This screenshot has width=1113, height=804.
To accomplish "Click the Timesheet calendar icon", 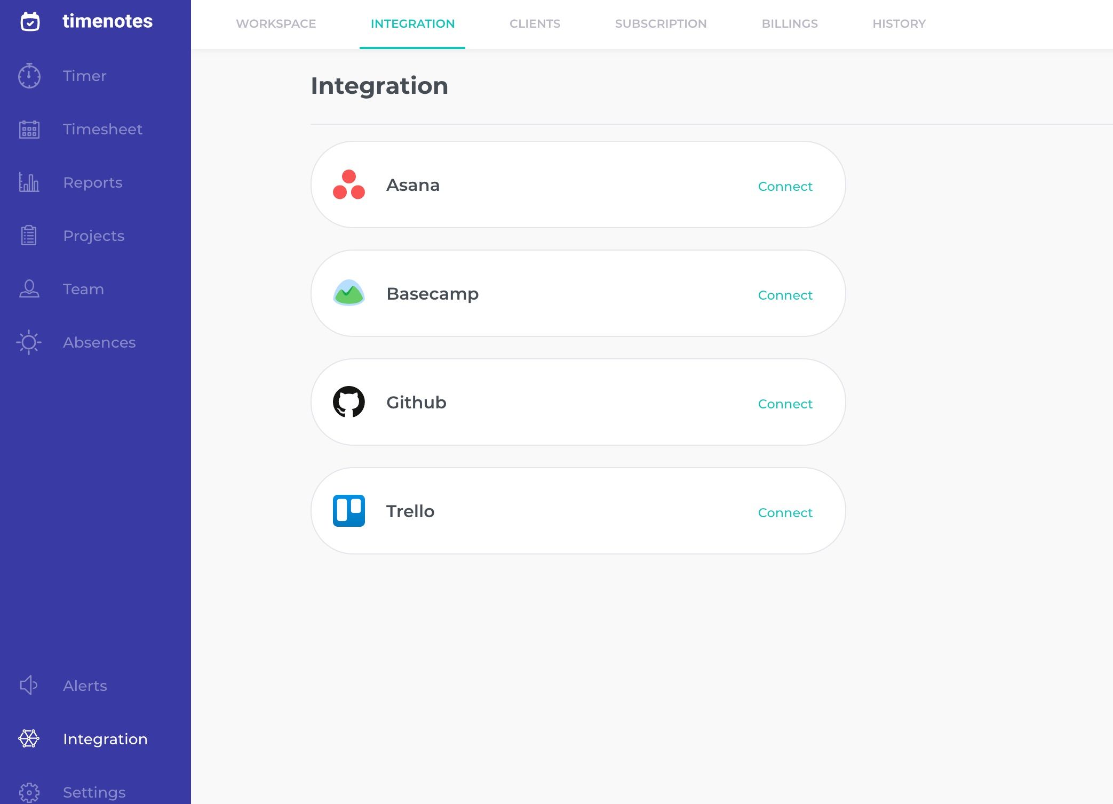I will [x=29, y=129].
